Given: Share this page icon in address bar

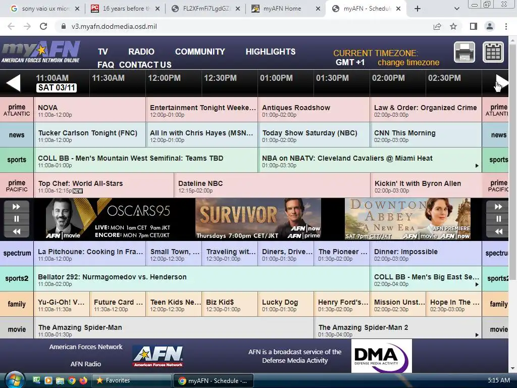Looking at the screenshot, I should point(437,26).
